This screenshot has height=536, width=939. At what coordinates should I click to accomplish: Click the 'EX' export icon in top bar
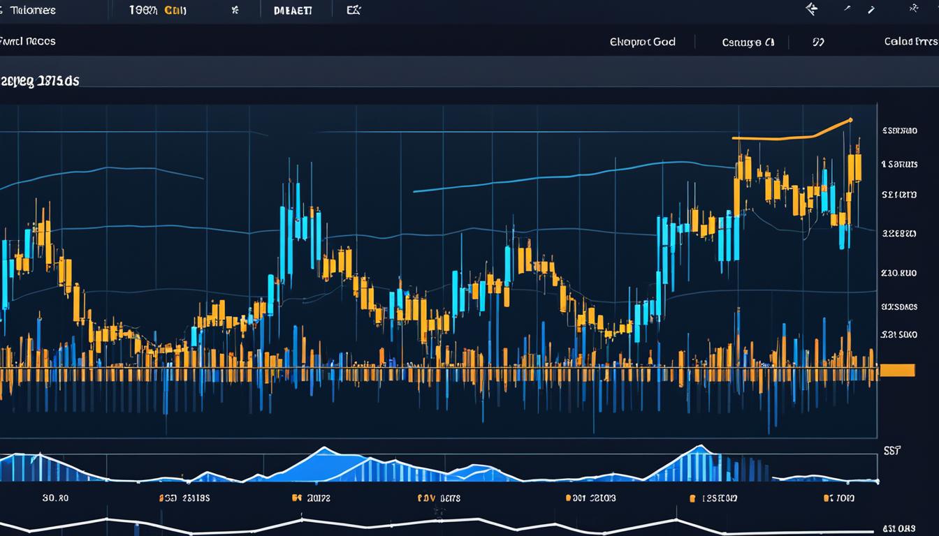pos(354,10)
